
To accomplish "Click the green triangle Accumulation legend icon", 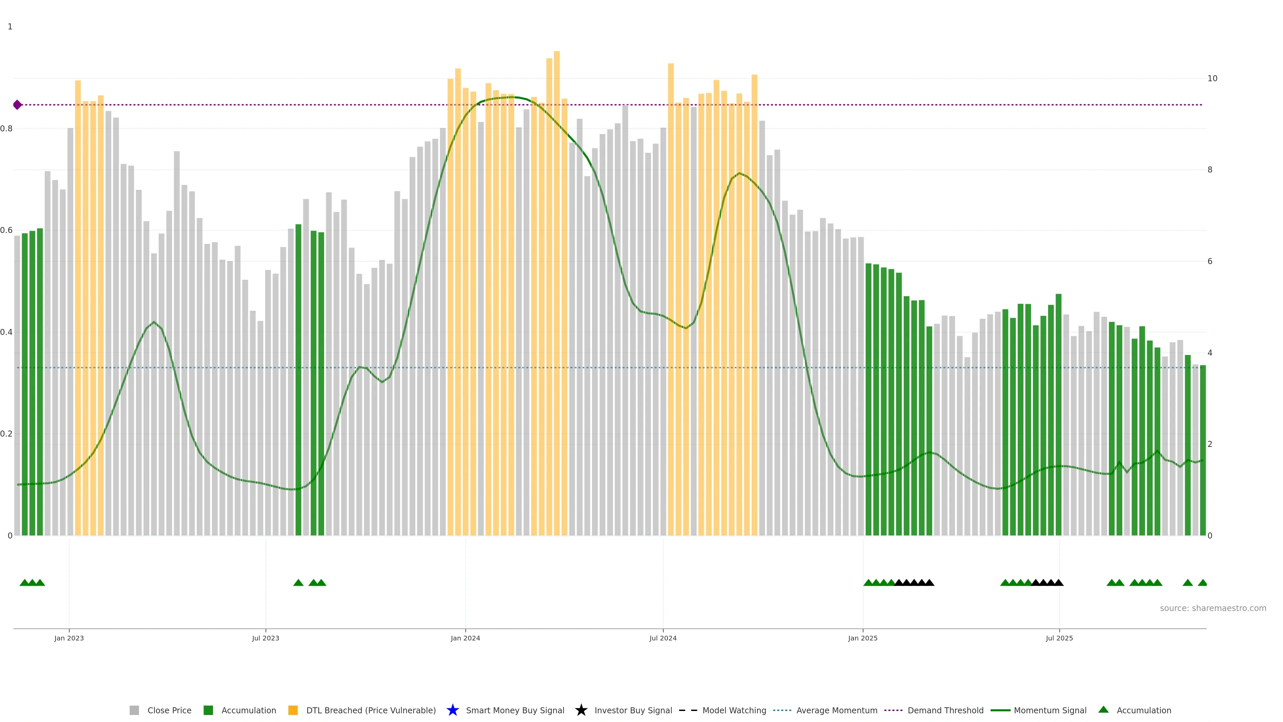I will point(1103,710).
